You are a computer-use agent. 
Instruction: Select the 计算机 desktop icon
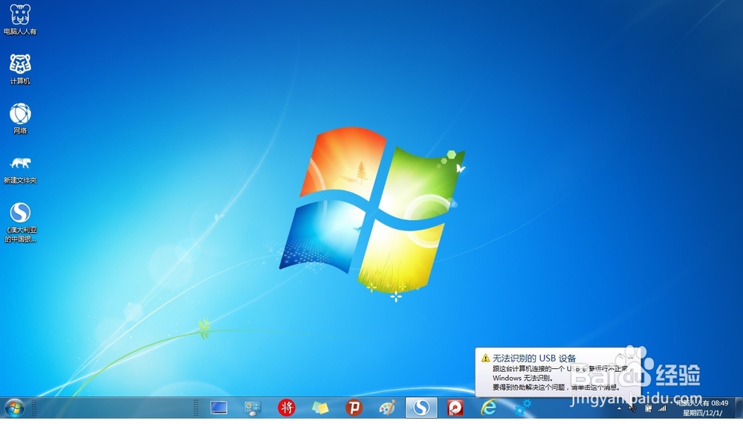coord(20,68)
